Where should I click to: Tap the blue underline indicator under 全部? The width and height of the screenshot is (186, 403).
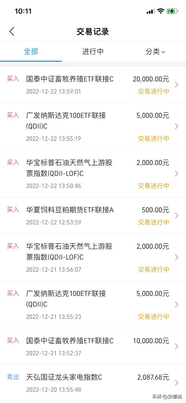click(31, 61)
